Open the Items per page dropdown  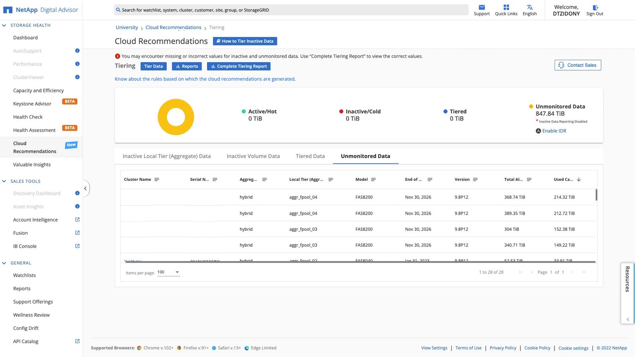pos(168,272)
